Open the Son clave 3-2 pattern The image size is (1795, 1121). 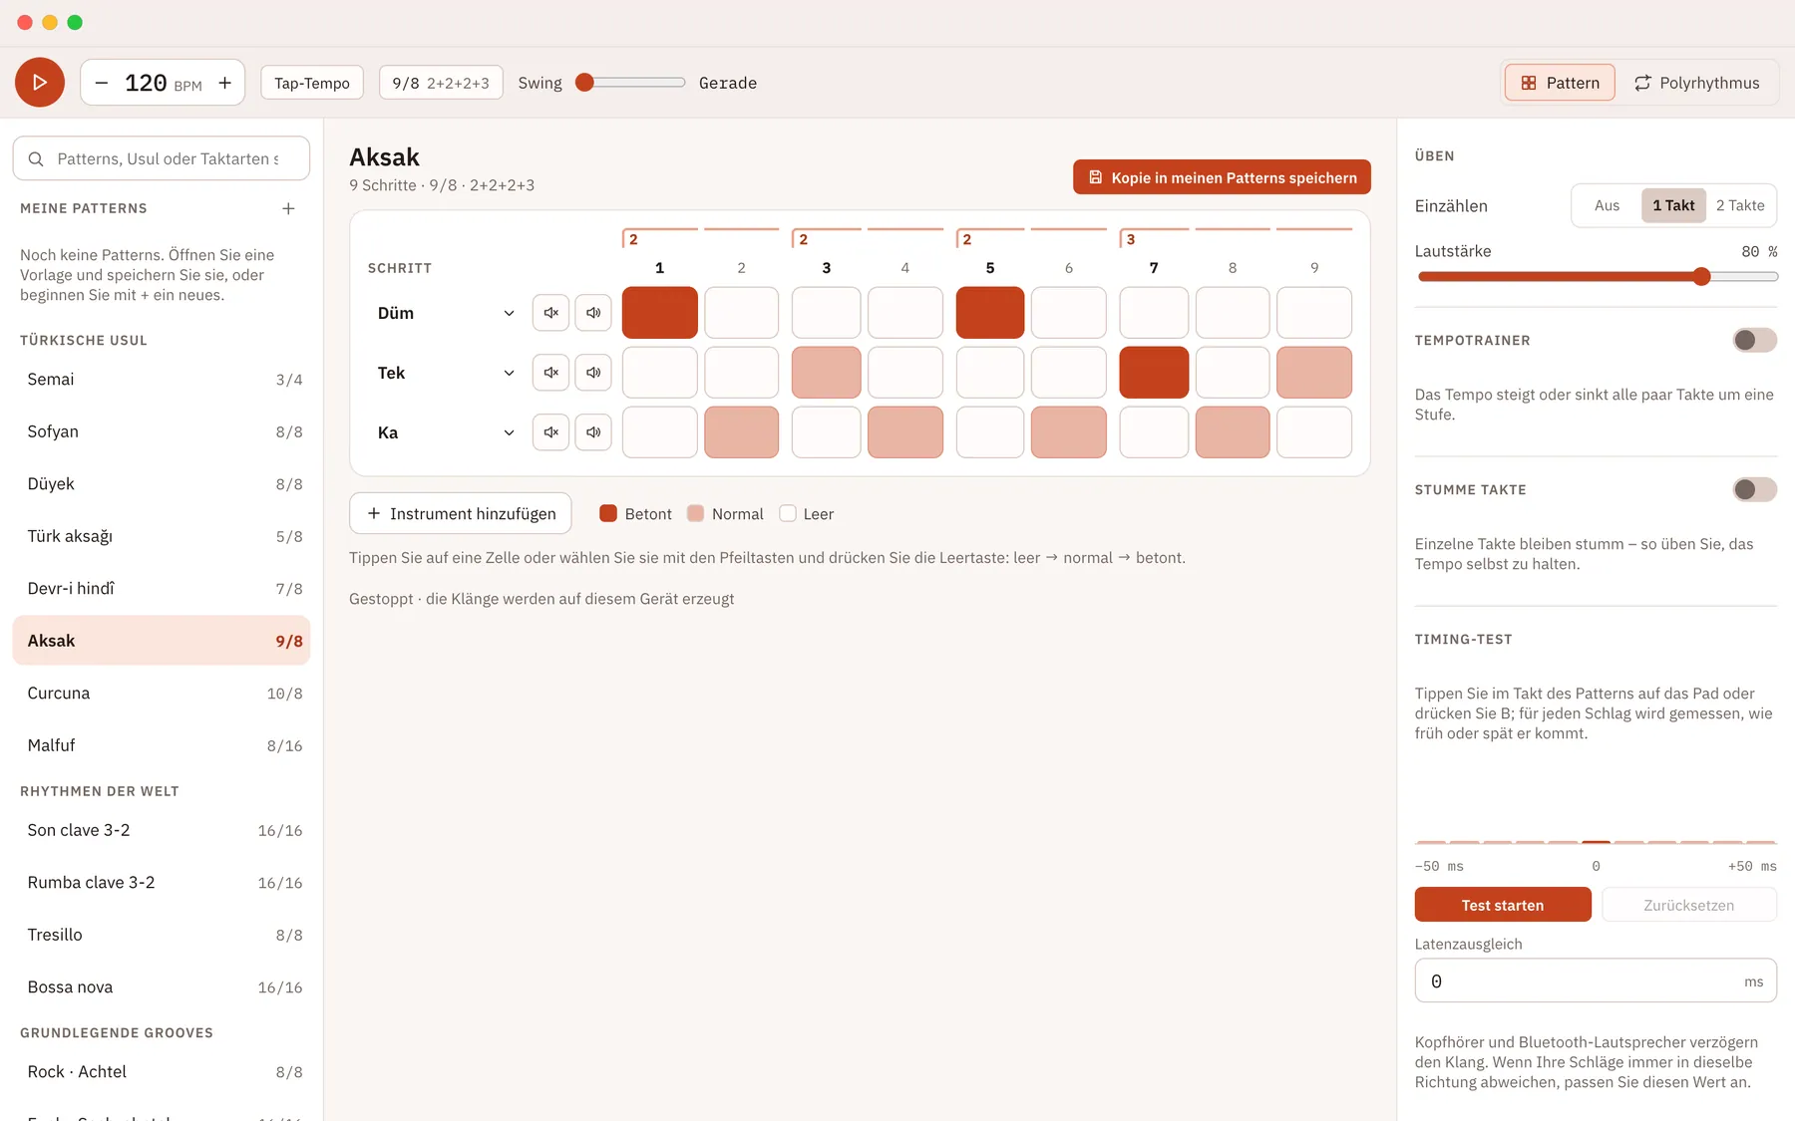pos(162,831)
